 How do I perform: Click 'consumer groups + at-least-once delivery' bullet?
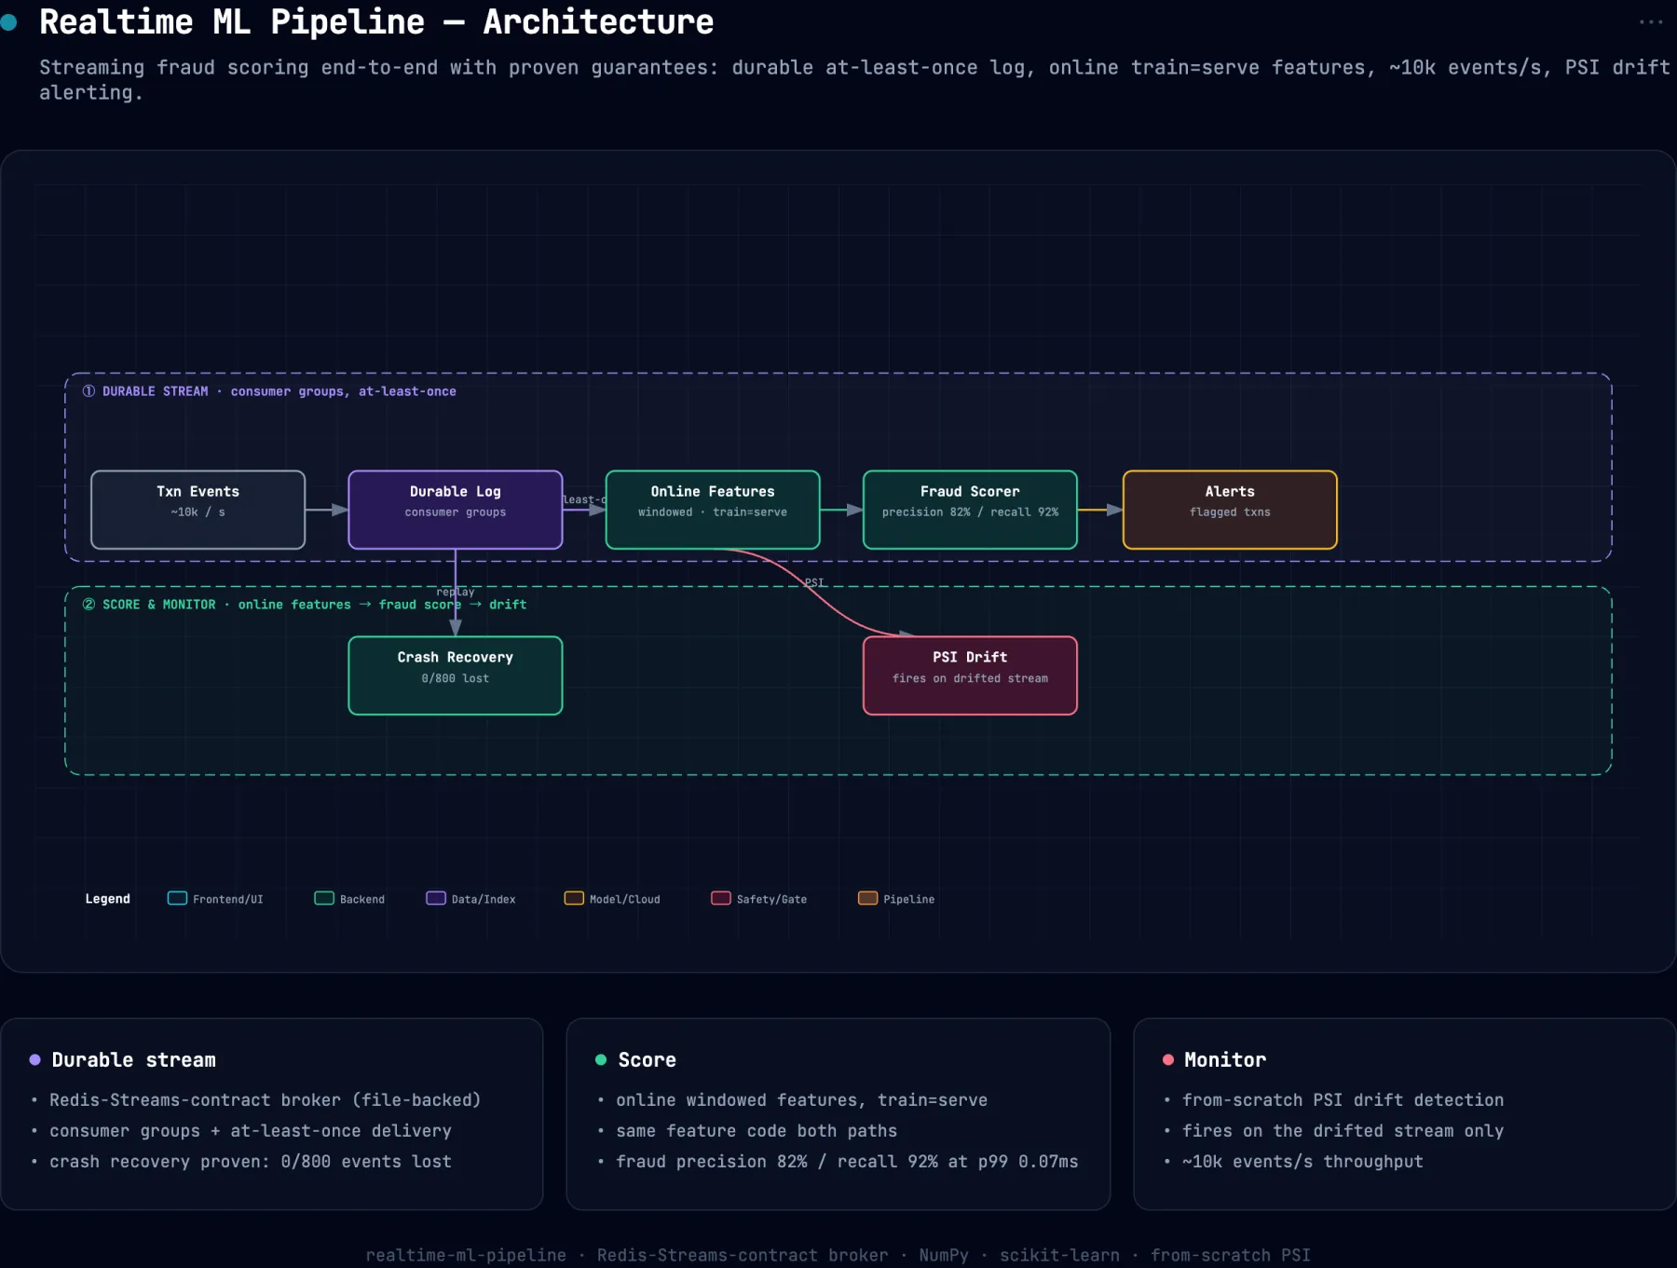pyautogui.click(x=251, y=1131)
